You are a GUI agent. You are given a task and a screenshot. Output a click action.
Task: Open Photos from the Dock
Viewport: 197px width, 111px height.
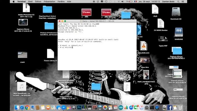coord(105,108)
